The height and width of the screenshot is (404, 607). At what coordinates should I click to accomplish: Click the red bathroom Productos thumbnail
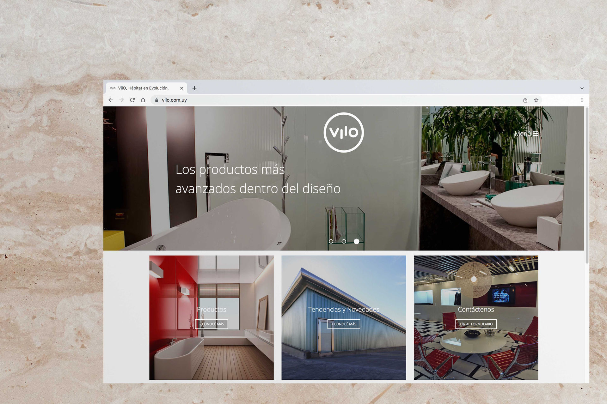tap(212, 317)
